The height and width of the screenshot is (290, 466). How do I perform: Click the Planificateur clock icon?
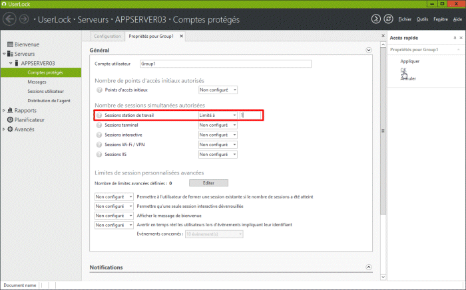(10, 119)
